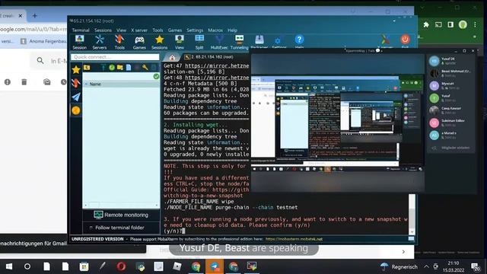Viewport: 487px width, 274px height.
Task: Open the Sessions star sidebar tab
Action: pos(76,69)
